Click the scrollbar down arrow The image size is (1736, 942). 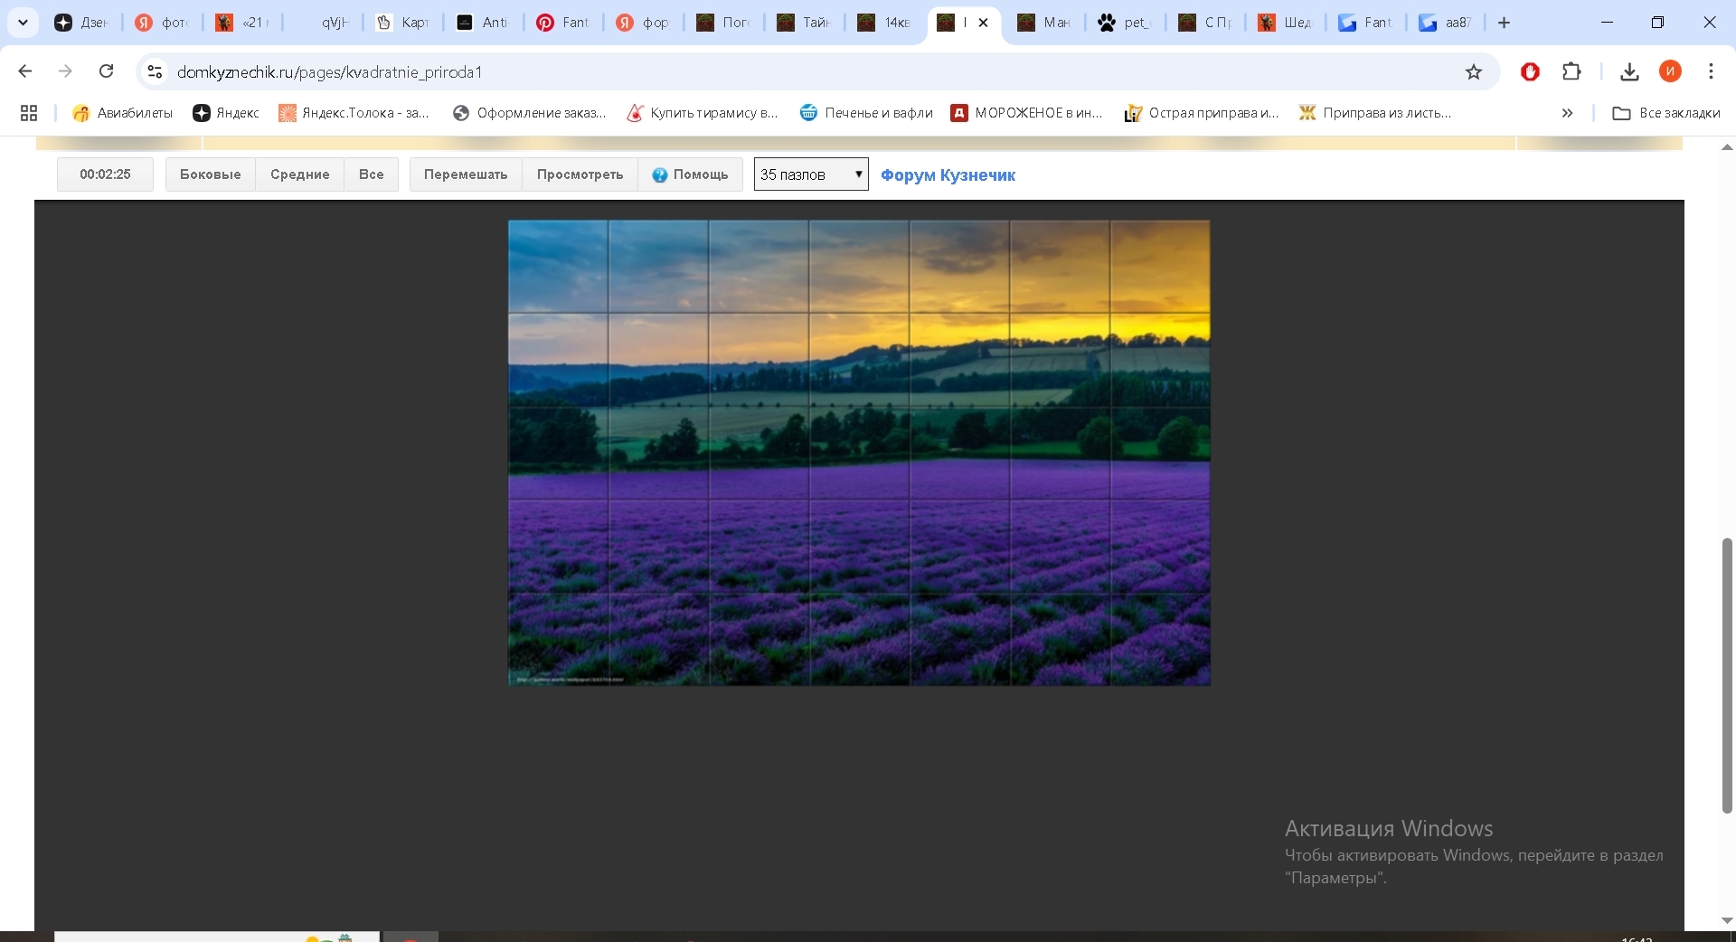[x=1727, y=920]
